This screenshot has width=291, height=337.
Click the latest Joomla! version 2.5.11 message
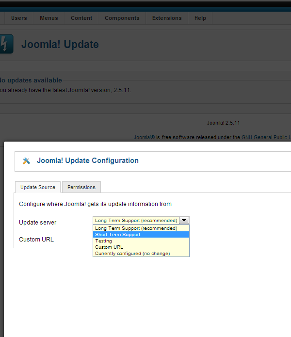[65, 90]
